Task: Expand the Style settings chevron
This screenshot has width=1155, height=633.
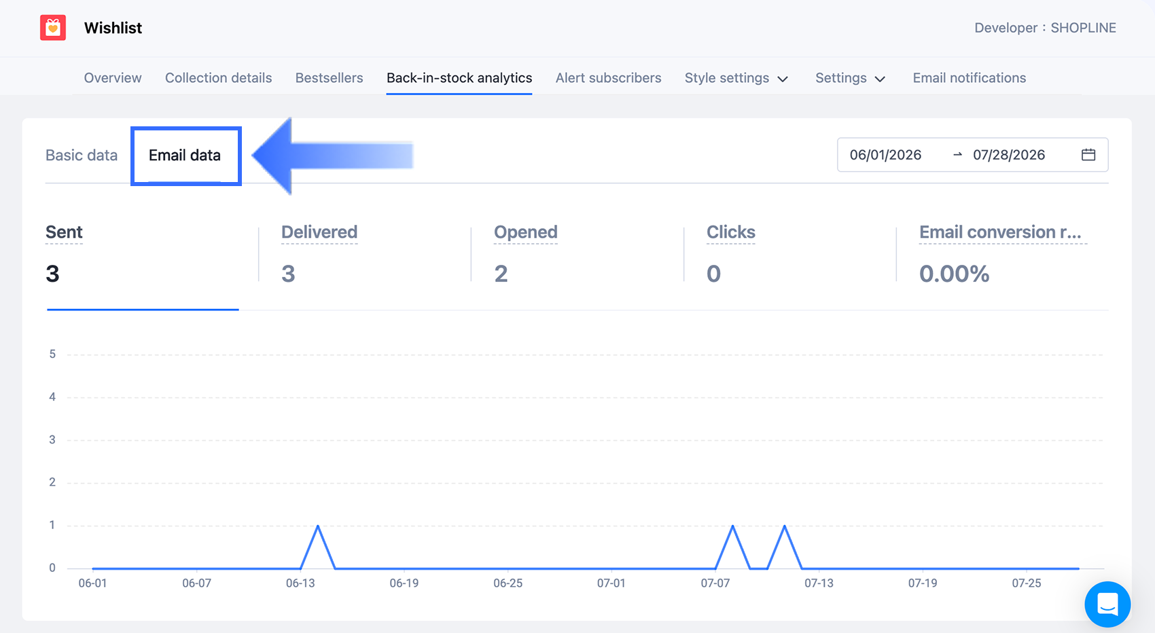Action: pyautogui.click(x=783, y=79)
